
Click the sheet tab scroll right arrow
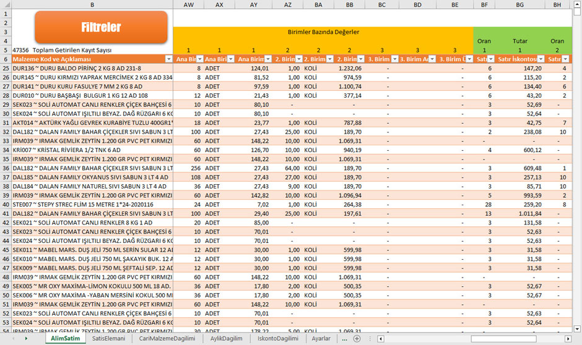click(26, 338)
